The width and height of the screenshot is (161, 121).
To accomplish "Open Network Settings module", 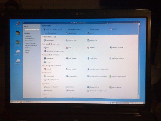I will (x=116, y=47).
